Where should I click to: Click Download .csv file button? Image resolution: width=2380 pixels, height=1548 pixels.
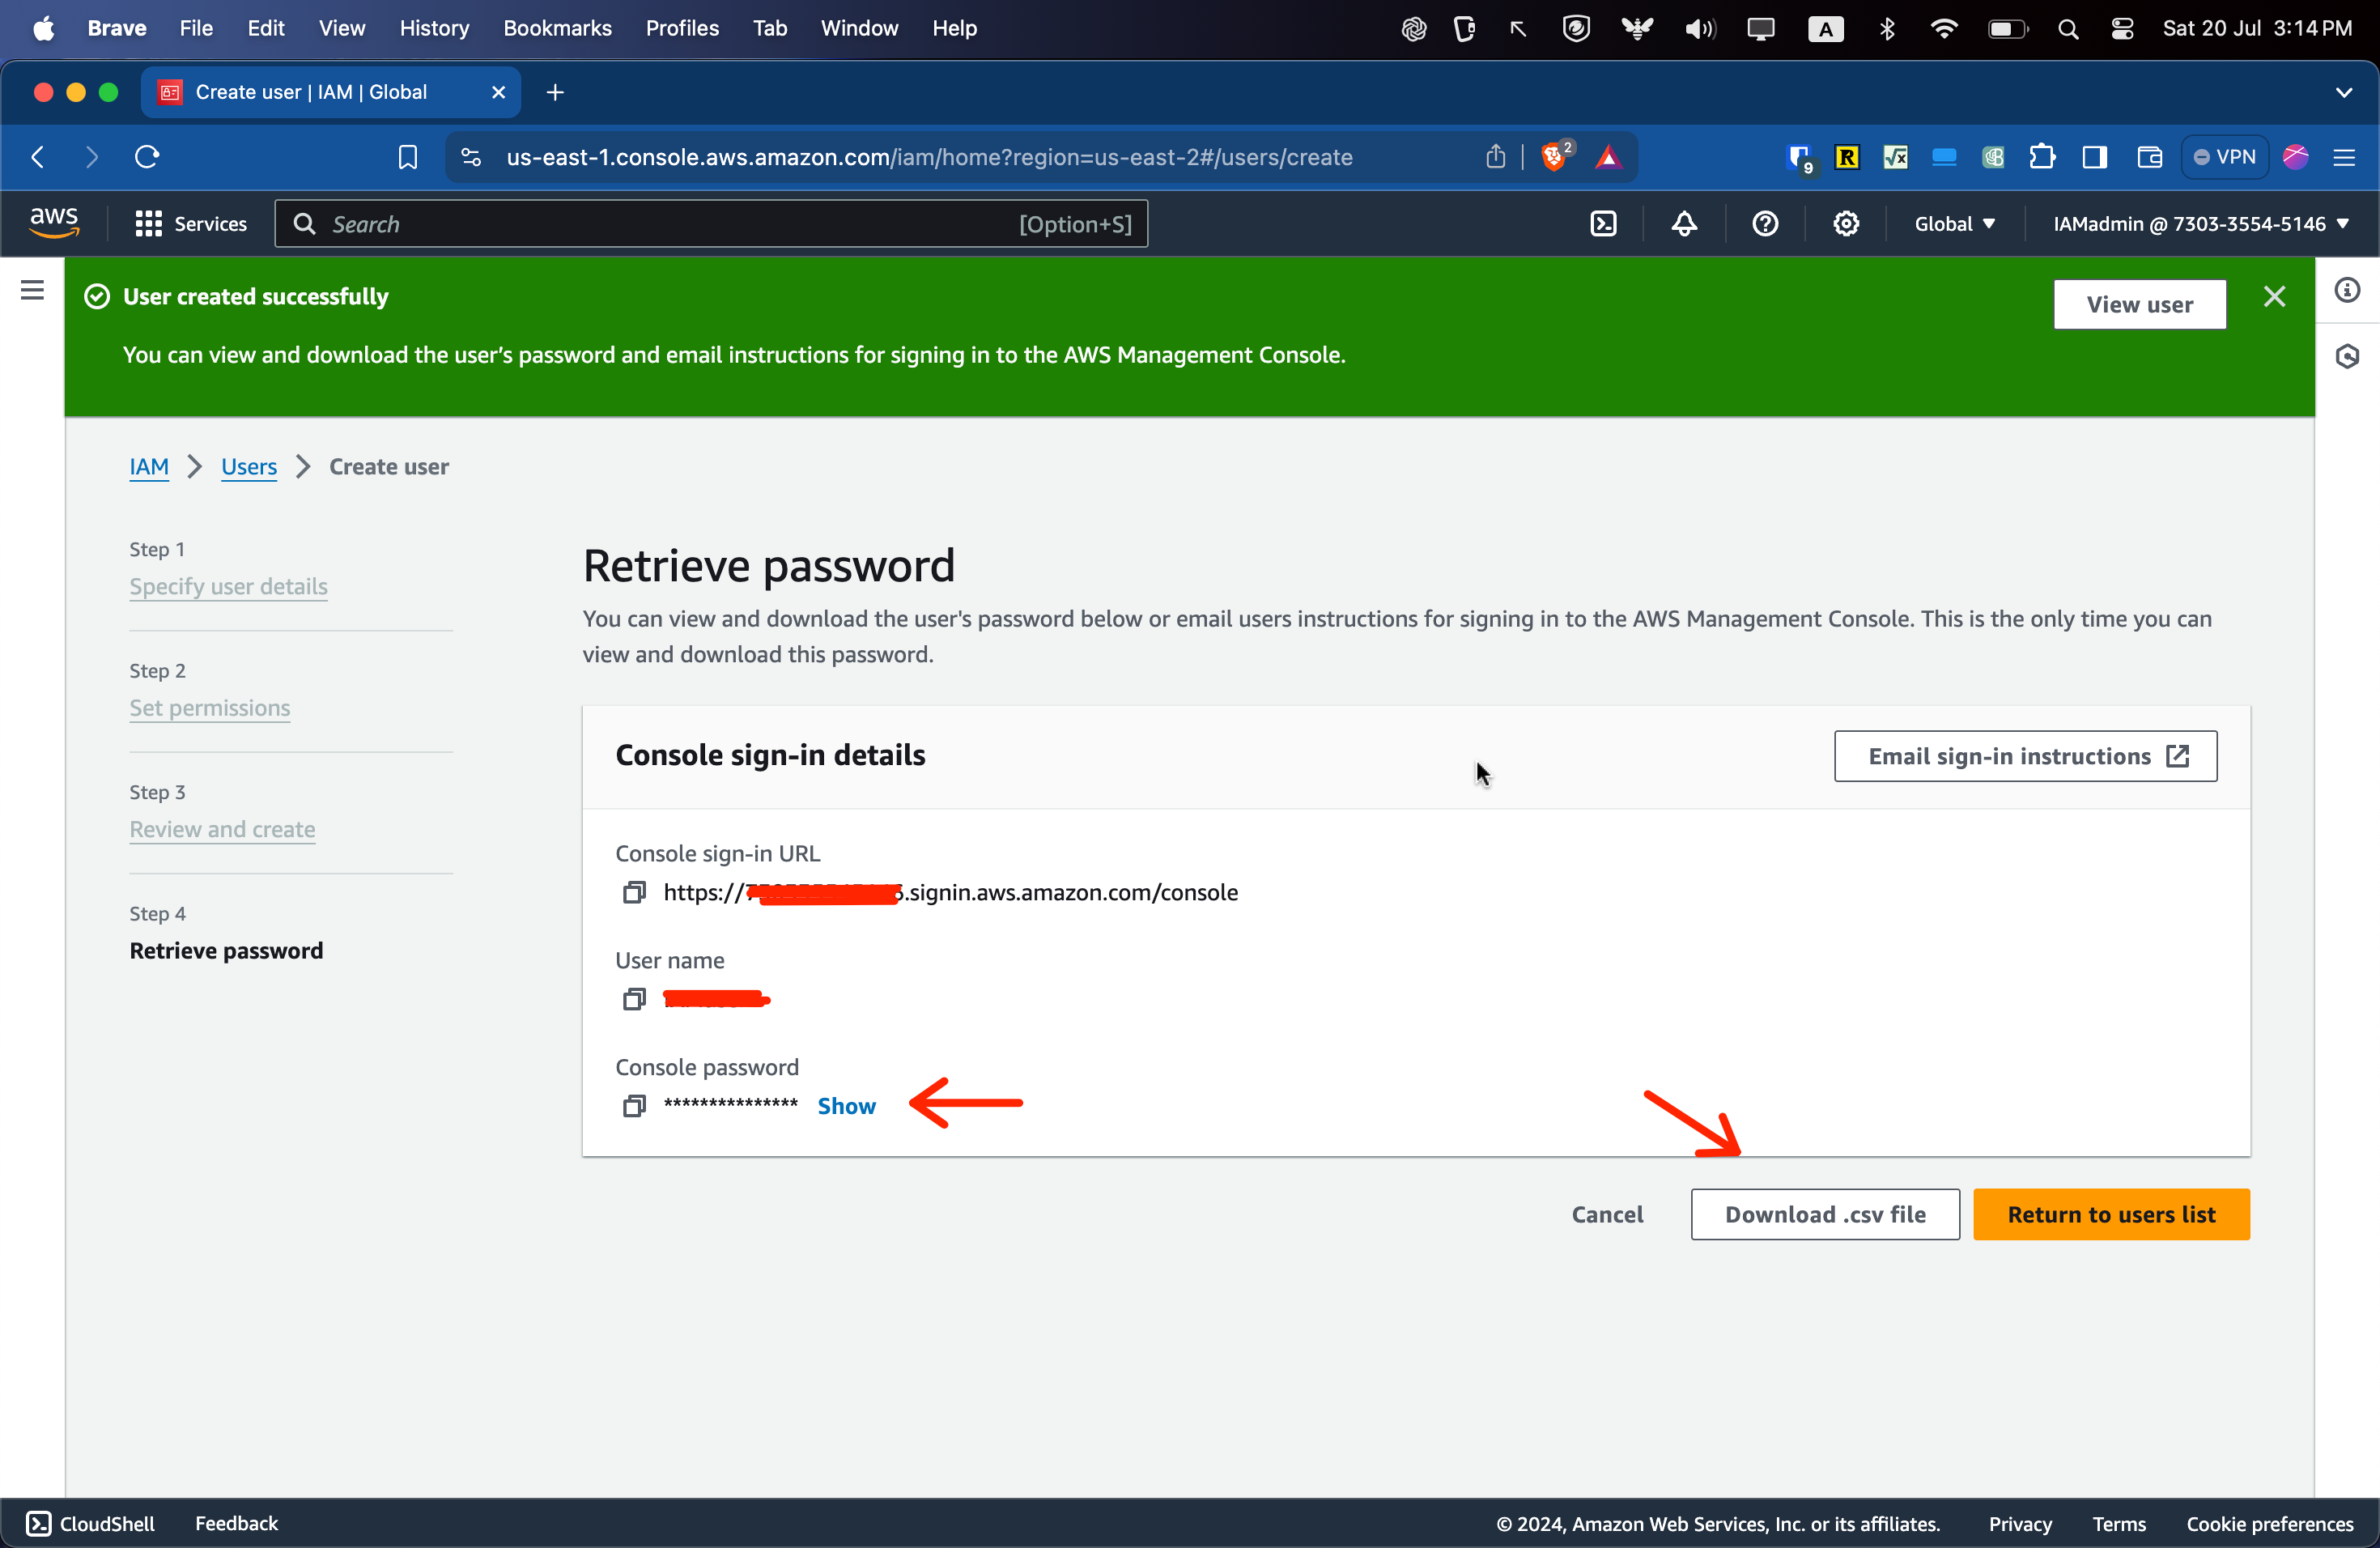coord(1825,1214)
